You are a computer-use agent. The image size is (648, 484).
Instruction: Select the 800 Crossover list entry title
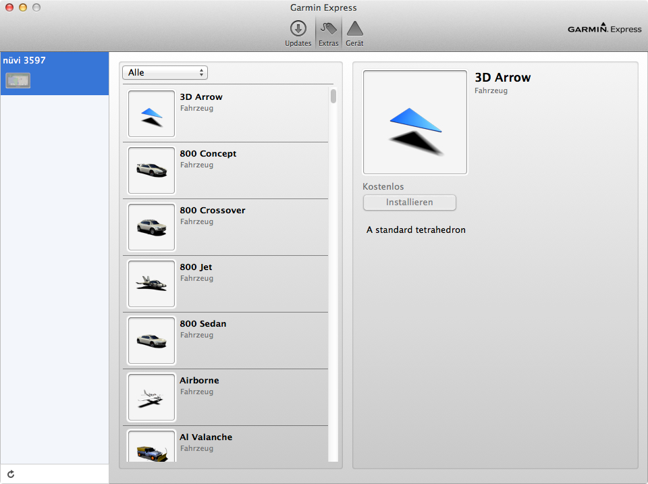point(212,211)
